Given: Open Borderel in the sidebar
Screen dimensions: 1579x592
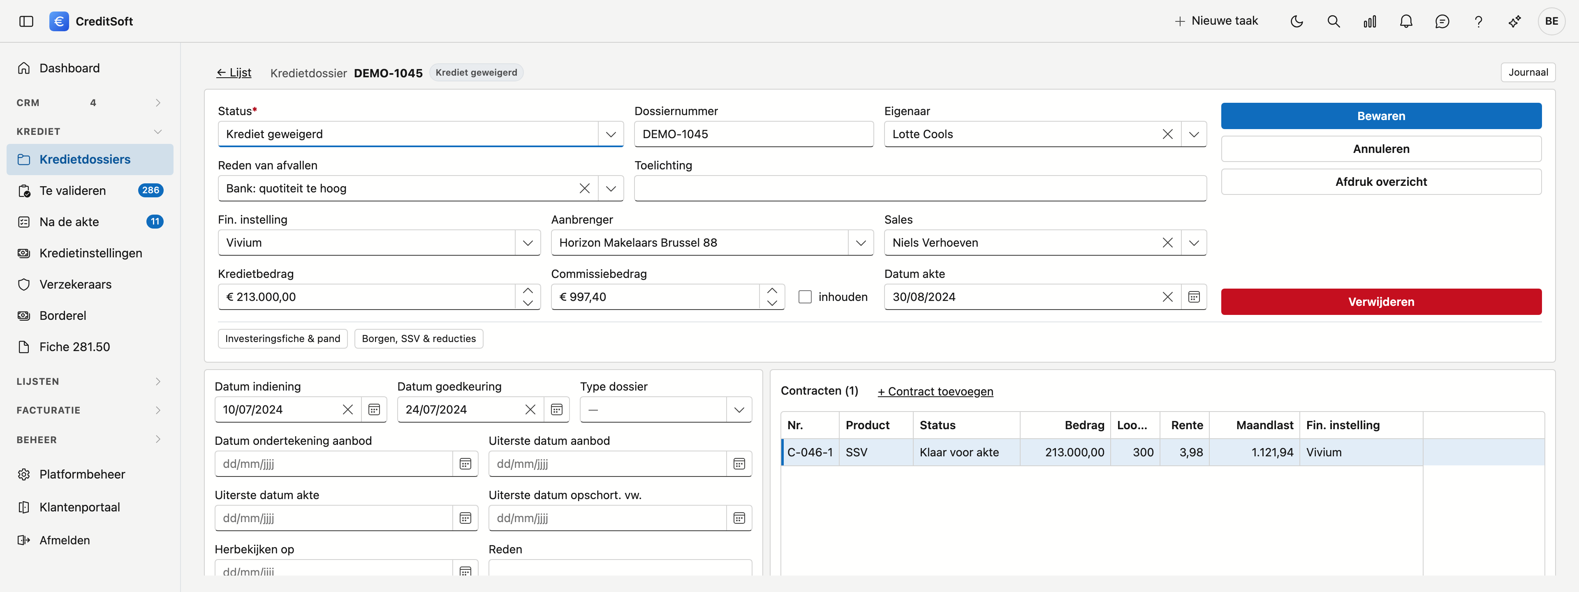Looking at the screenshot, I should pyautogui.click(x=90, y=316).
